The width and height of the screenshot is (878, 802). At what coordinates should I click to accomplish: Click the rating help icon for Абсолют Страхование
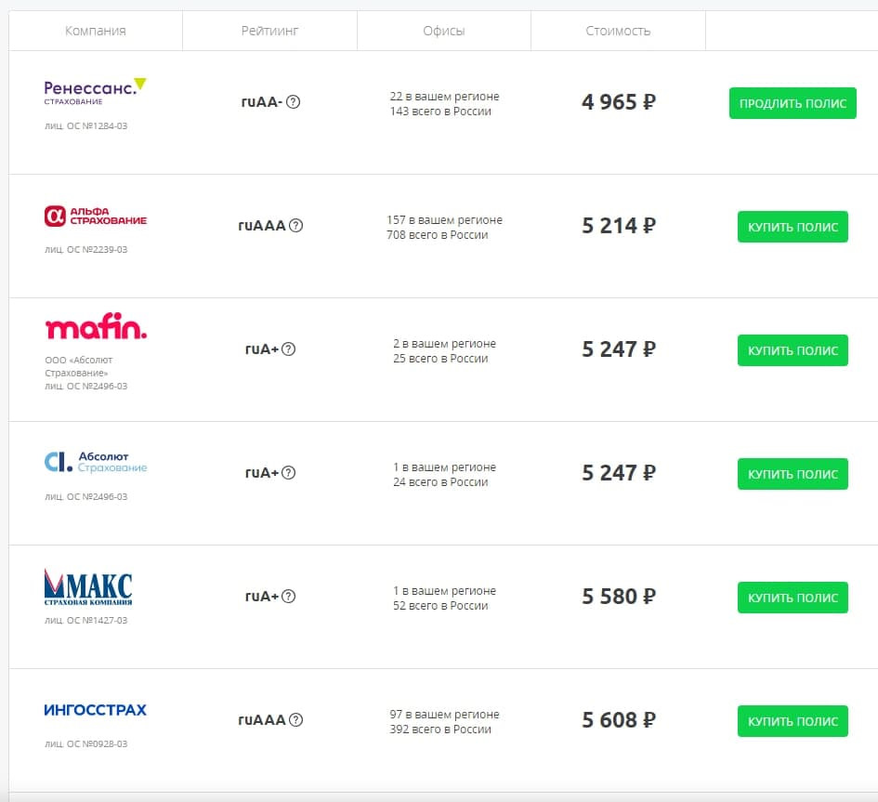coord(289,473)
